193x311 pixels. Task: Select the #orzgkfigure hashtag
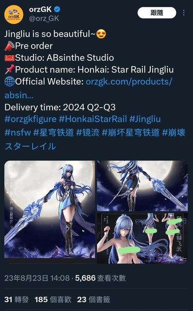[x=30, y=119]
